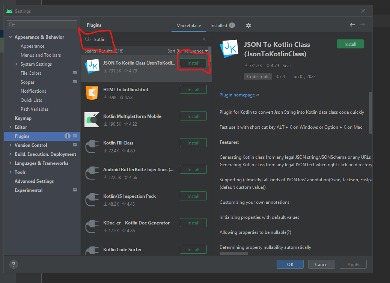390x283 pixels.
Task: Click the HTML to kotlinx.html plugin icon
Action: click(92, 93)
